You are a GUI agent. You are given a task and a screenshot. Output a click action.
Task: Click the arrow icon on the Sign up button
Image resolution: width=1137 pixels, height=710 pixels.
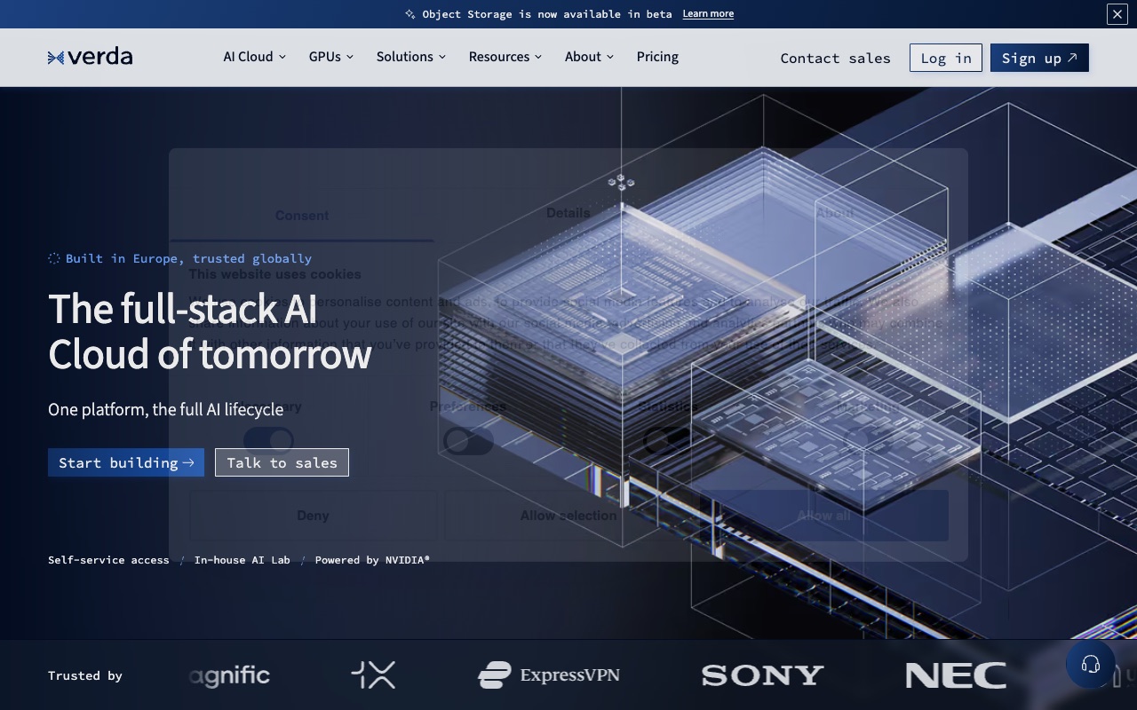1072,58
